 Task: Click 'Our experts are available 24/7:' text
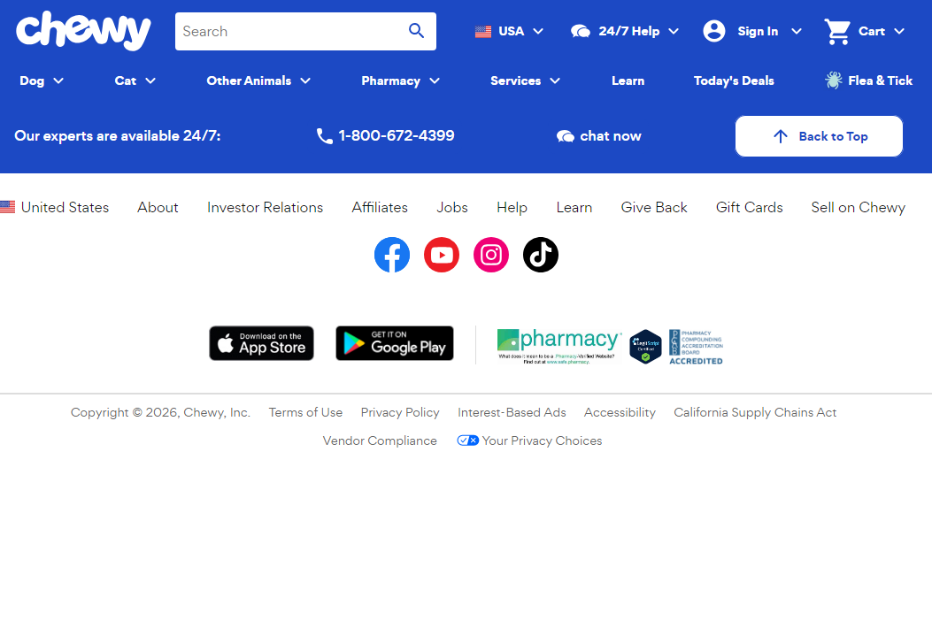(x=118, y=136)
